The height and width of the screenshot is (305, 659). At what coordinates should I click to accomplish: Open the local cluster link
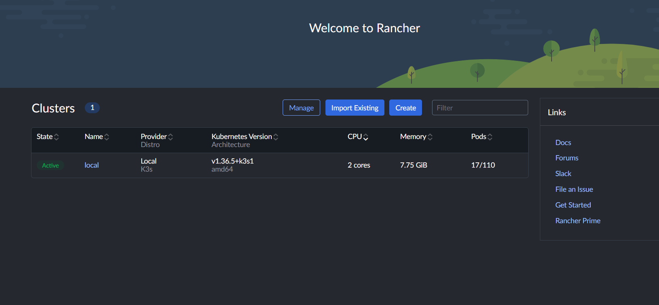pyautogui.click(x=92, y=165)
